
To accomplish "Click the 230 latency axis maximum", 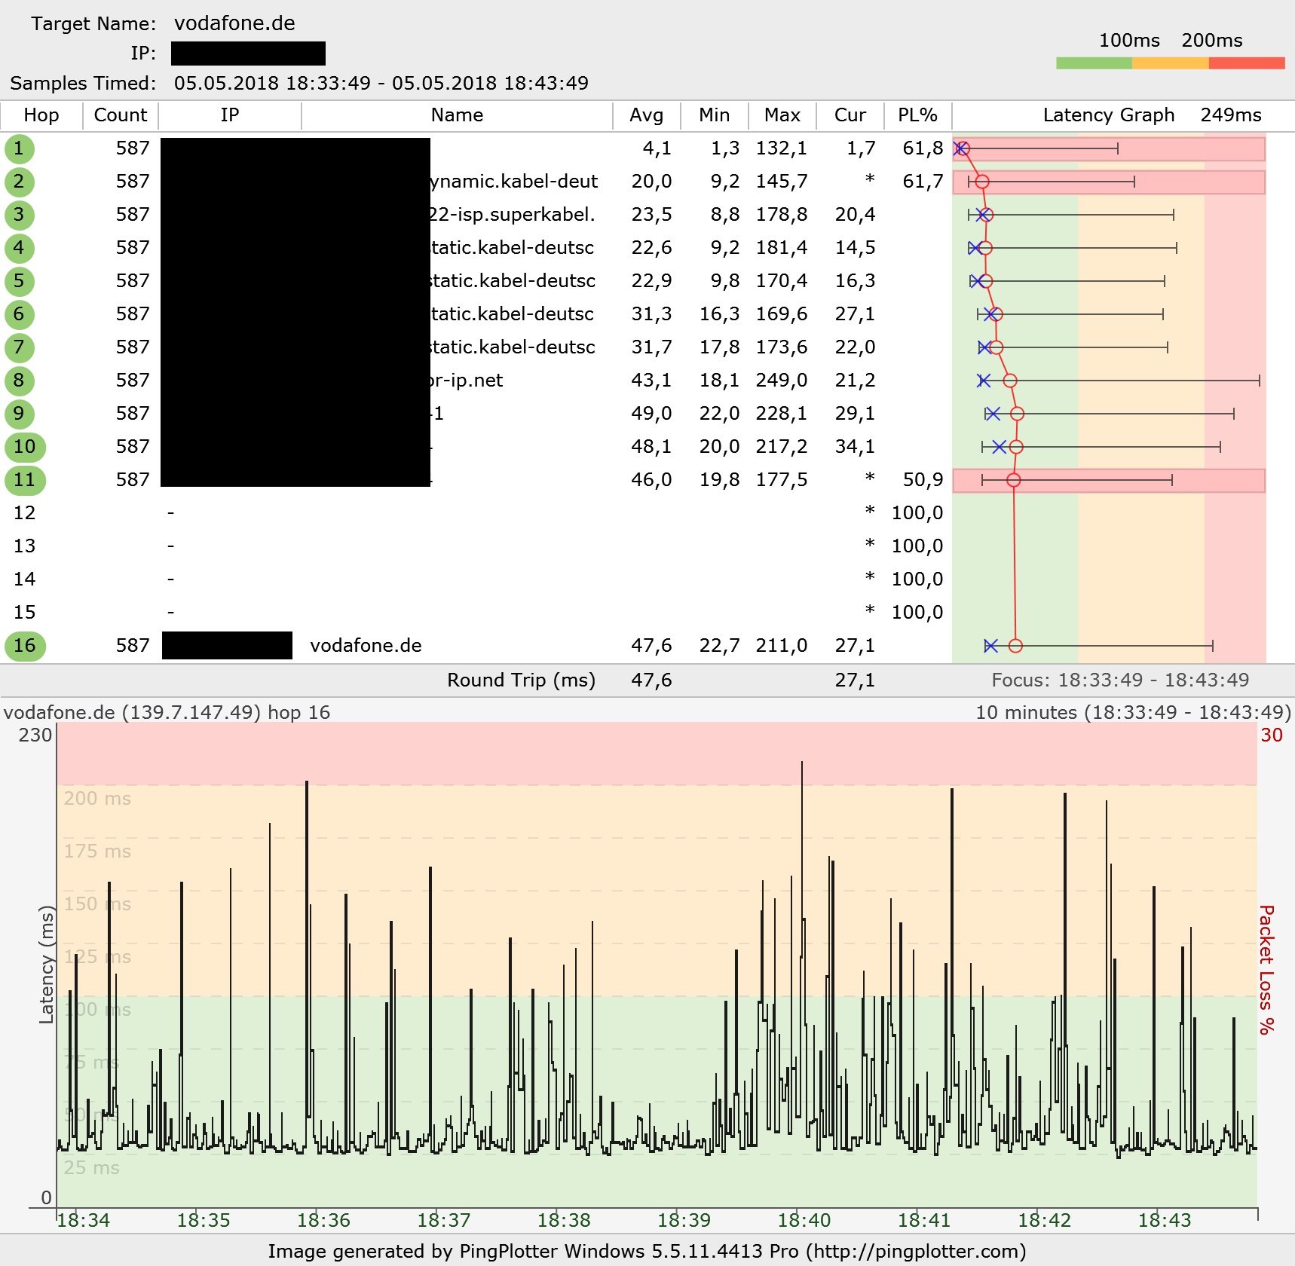I will 35,735.
